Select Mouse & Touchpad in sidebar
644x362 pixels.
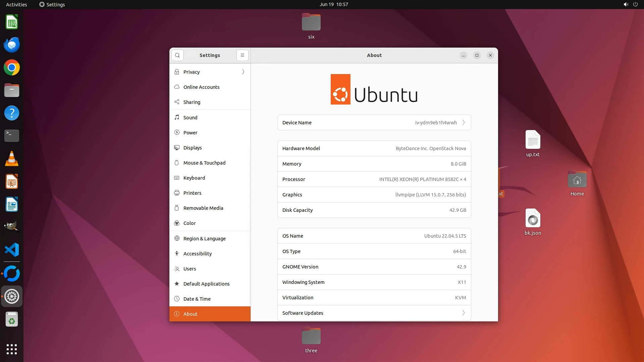[204, 163]
